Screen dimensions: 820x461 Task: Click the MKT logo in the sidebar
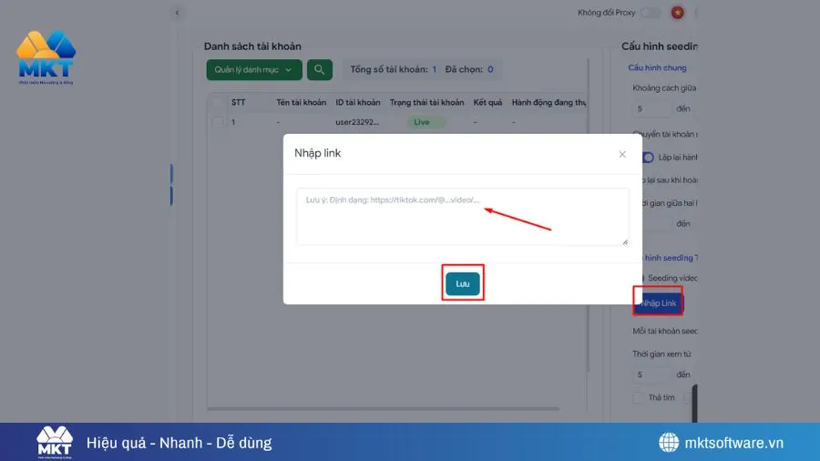tap(46, 57)
